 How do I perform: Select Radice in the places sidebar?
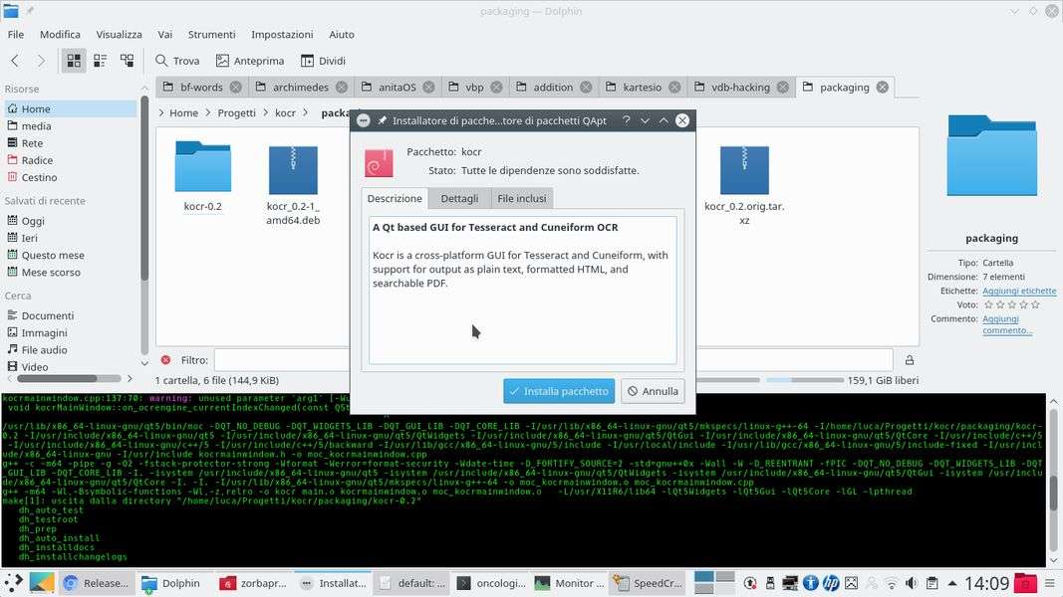pyautogui.click(x=71, y=160)
